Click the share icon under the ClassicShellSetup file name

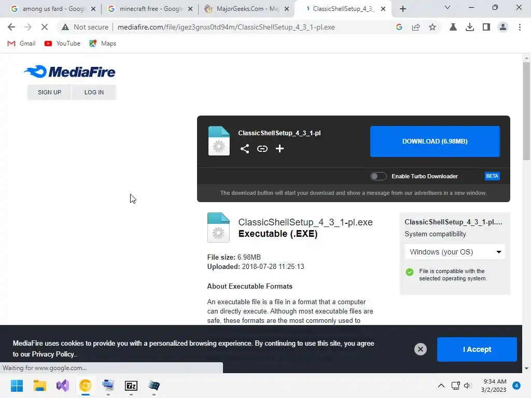click(x=245, y=149)
